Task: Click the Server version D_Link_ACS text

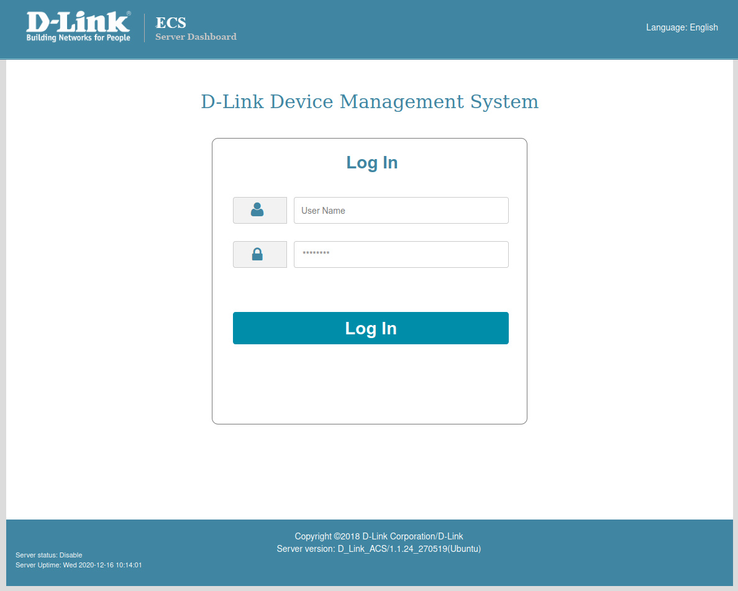Action: (379, 549)
